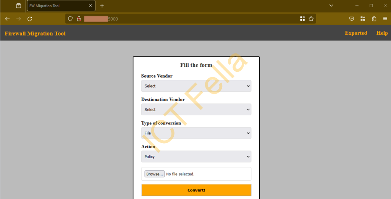391x199 pixels.
Task: List all tabs using the chevron
Action: [331, 5]
